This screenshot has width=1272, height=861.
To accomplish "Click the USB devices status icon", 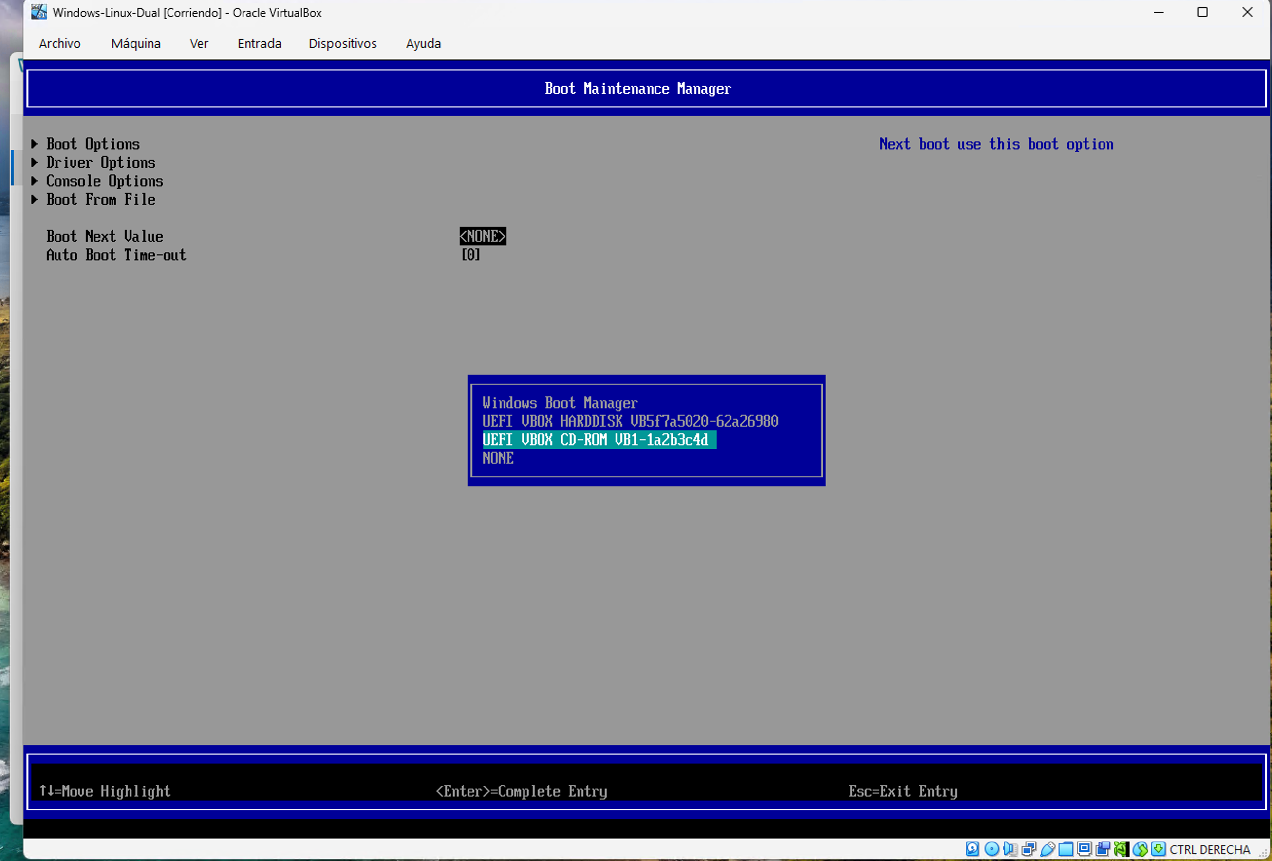I will click(x=1048, y=849).
